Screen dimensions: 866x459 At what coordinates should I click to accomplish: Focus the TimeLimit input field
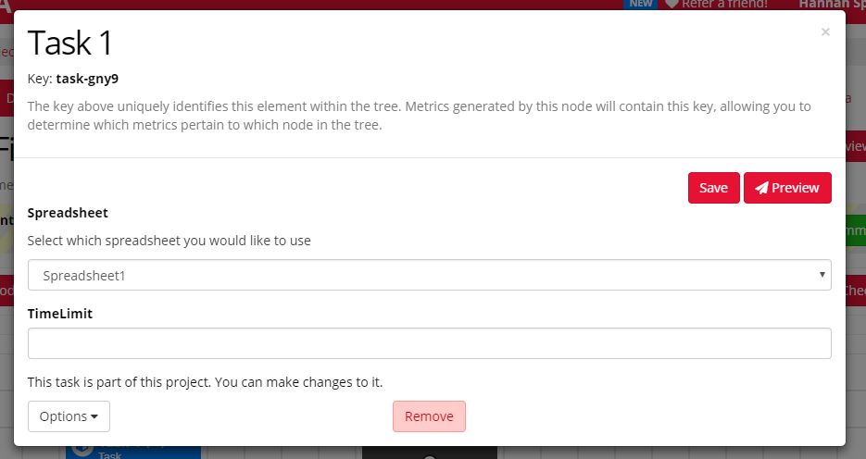pos(429,343)
